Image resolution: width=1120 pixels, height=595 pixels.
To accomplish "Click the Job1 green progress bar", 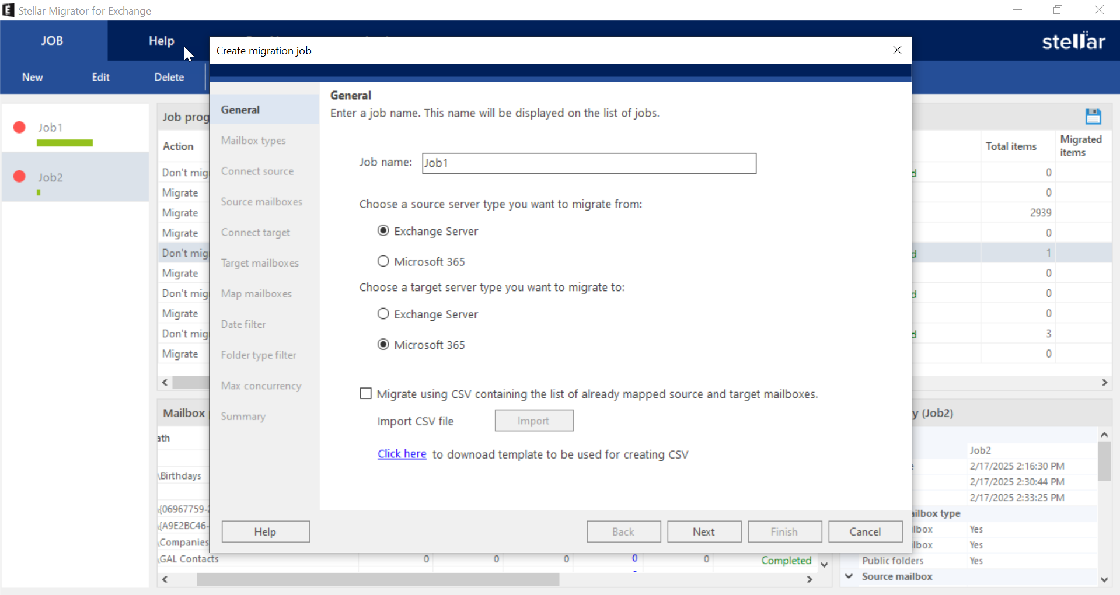I will [x=64, y=143].
